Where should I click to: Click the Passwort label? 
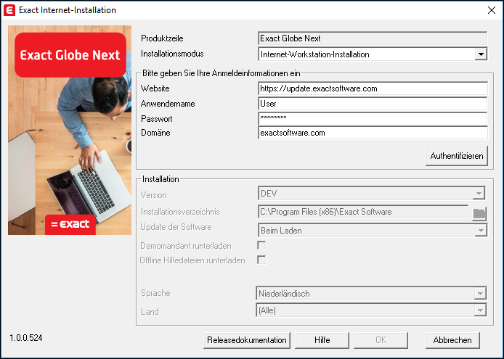[157, 119]
